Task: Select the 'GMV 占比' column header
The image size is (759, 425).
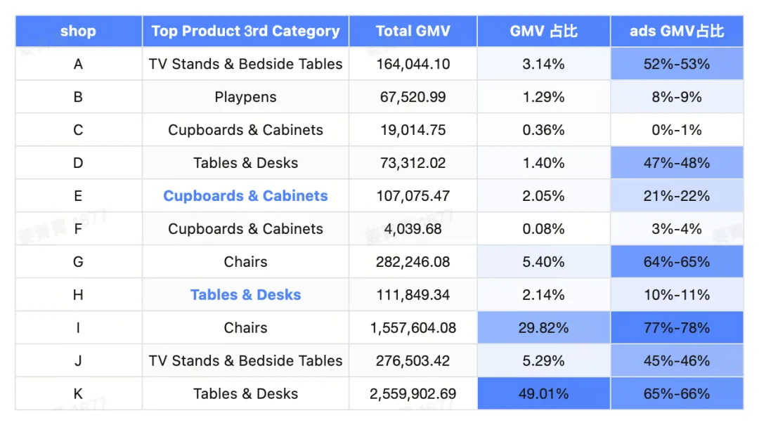Action: (543, 31)
